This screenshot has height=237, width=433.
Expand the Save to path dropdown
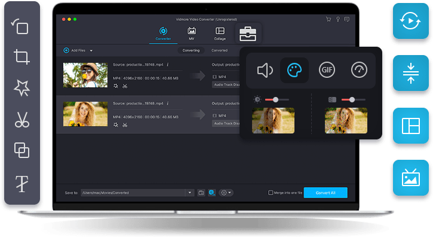click(x=190, y=193)
